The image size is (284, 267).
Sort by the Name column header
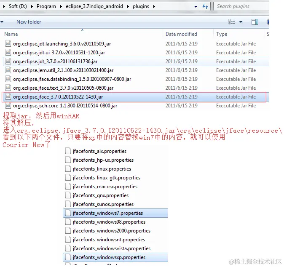tap(11, 34)
